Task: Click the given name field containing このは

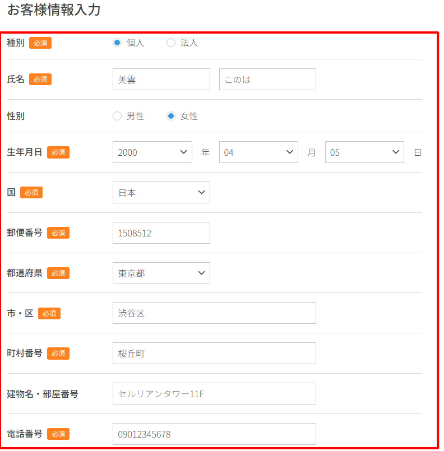Action: point(267,80)
